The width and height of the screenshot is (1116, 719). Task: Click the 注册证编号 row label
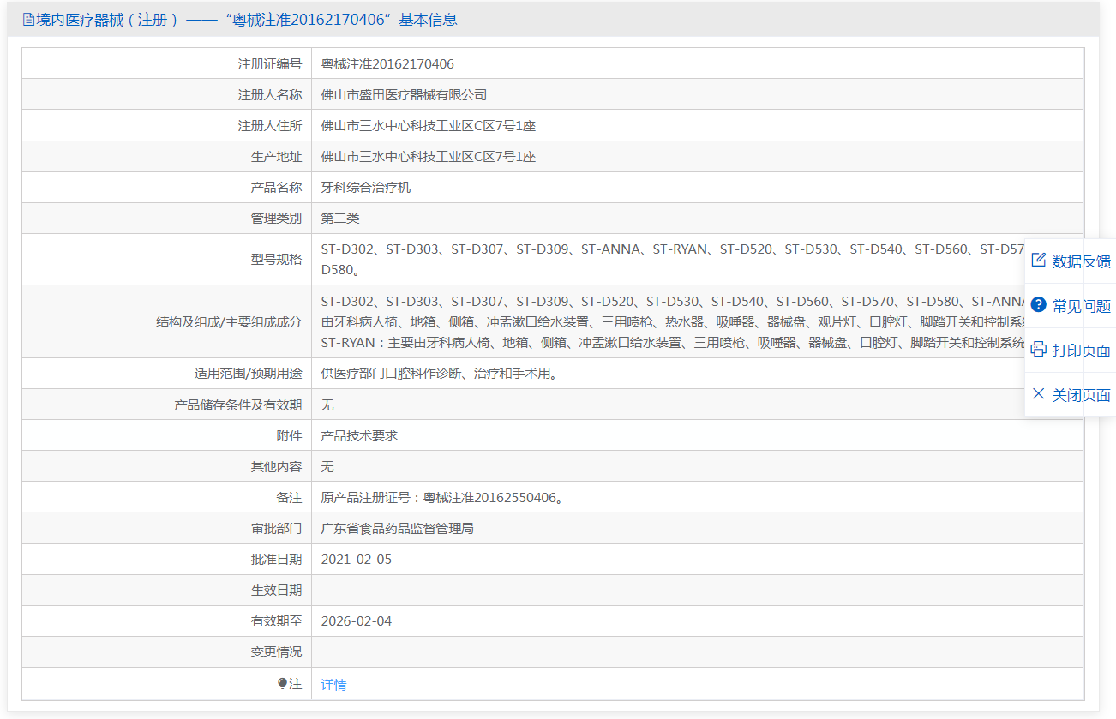point(270,63)
